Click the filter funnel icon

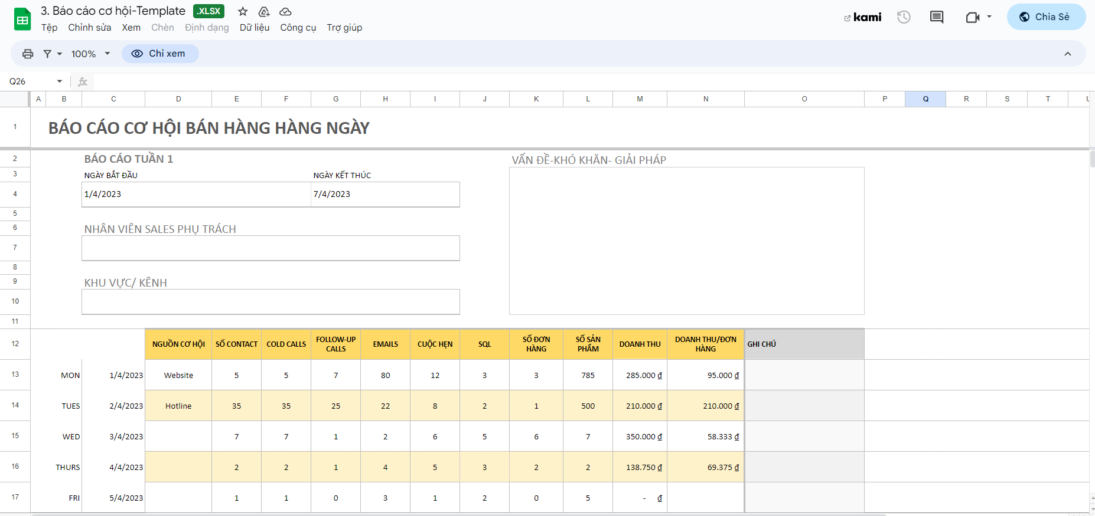47,54
